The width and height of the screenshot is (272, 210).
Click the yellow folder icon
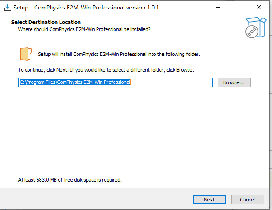pos(26,54)
